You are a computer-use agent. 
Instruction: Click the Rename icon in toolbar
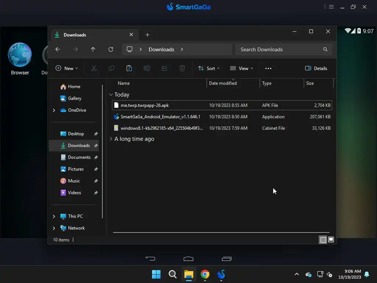coord(147,68)
